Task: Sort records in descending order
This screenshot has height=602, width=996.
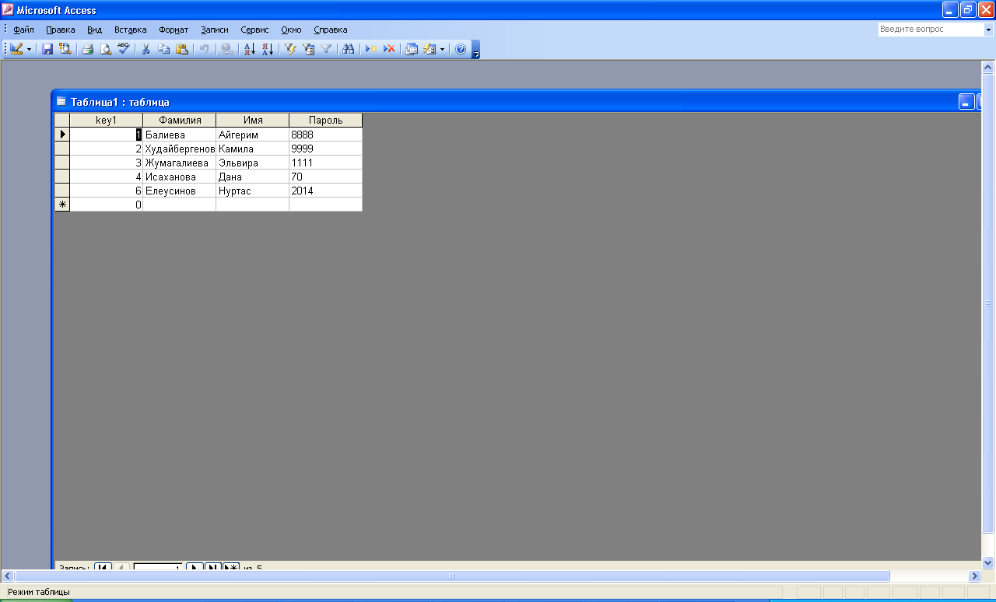Action: [x=267, y=49]
